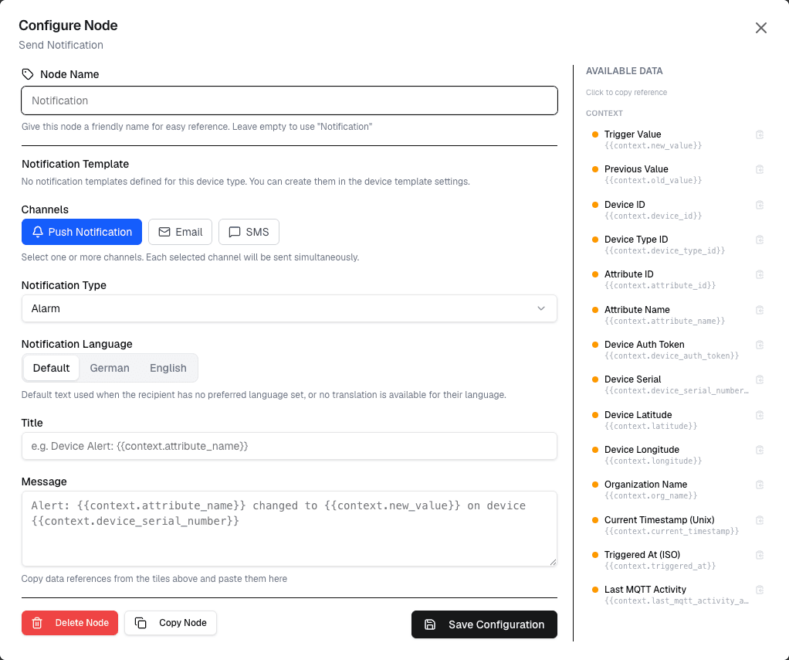Screen dimensions: 789x660
Task: Enable the SMS channel
Action: point(249,232)
